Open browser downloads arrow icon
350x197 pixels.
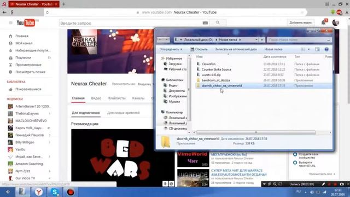[346, 13]
